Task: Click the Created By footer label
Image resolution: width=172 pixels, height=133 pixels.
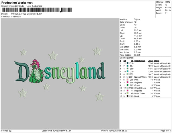Action: click(6, 131)
